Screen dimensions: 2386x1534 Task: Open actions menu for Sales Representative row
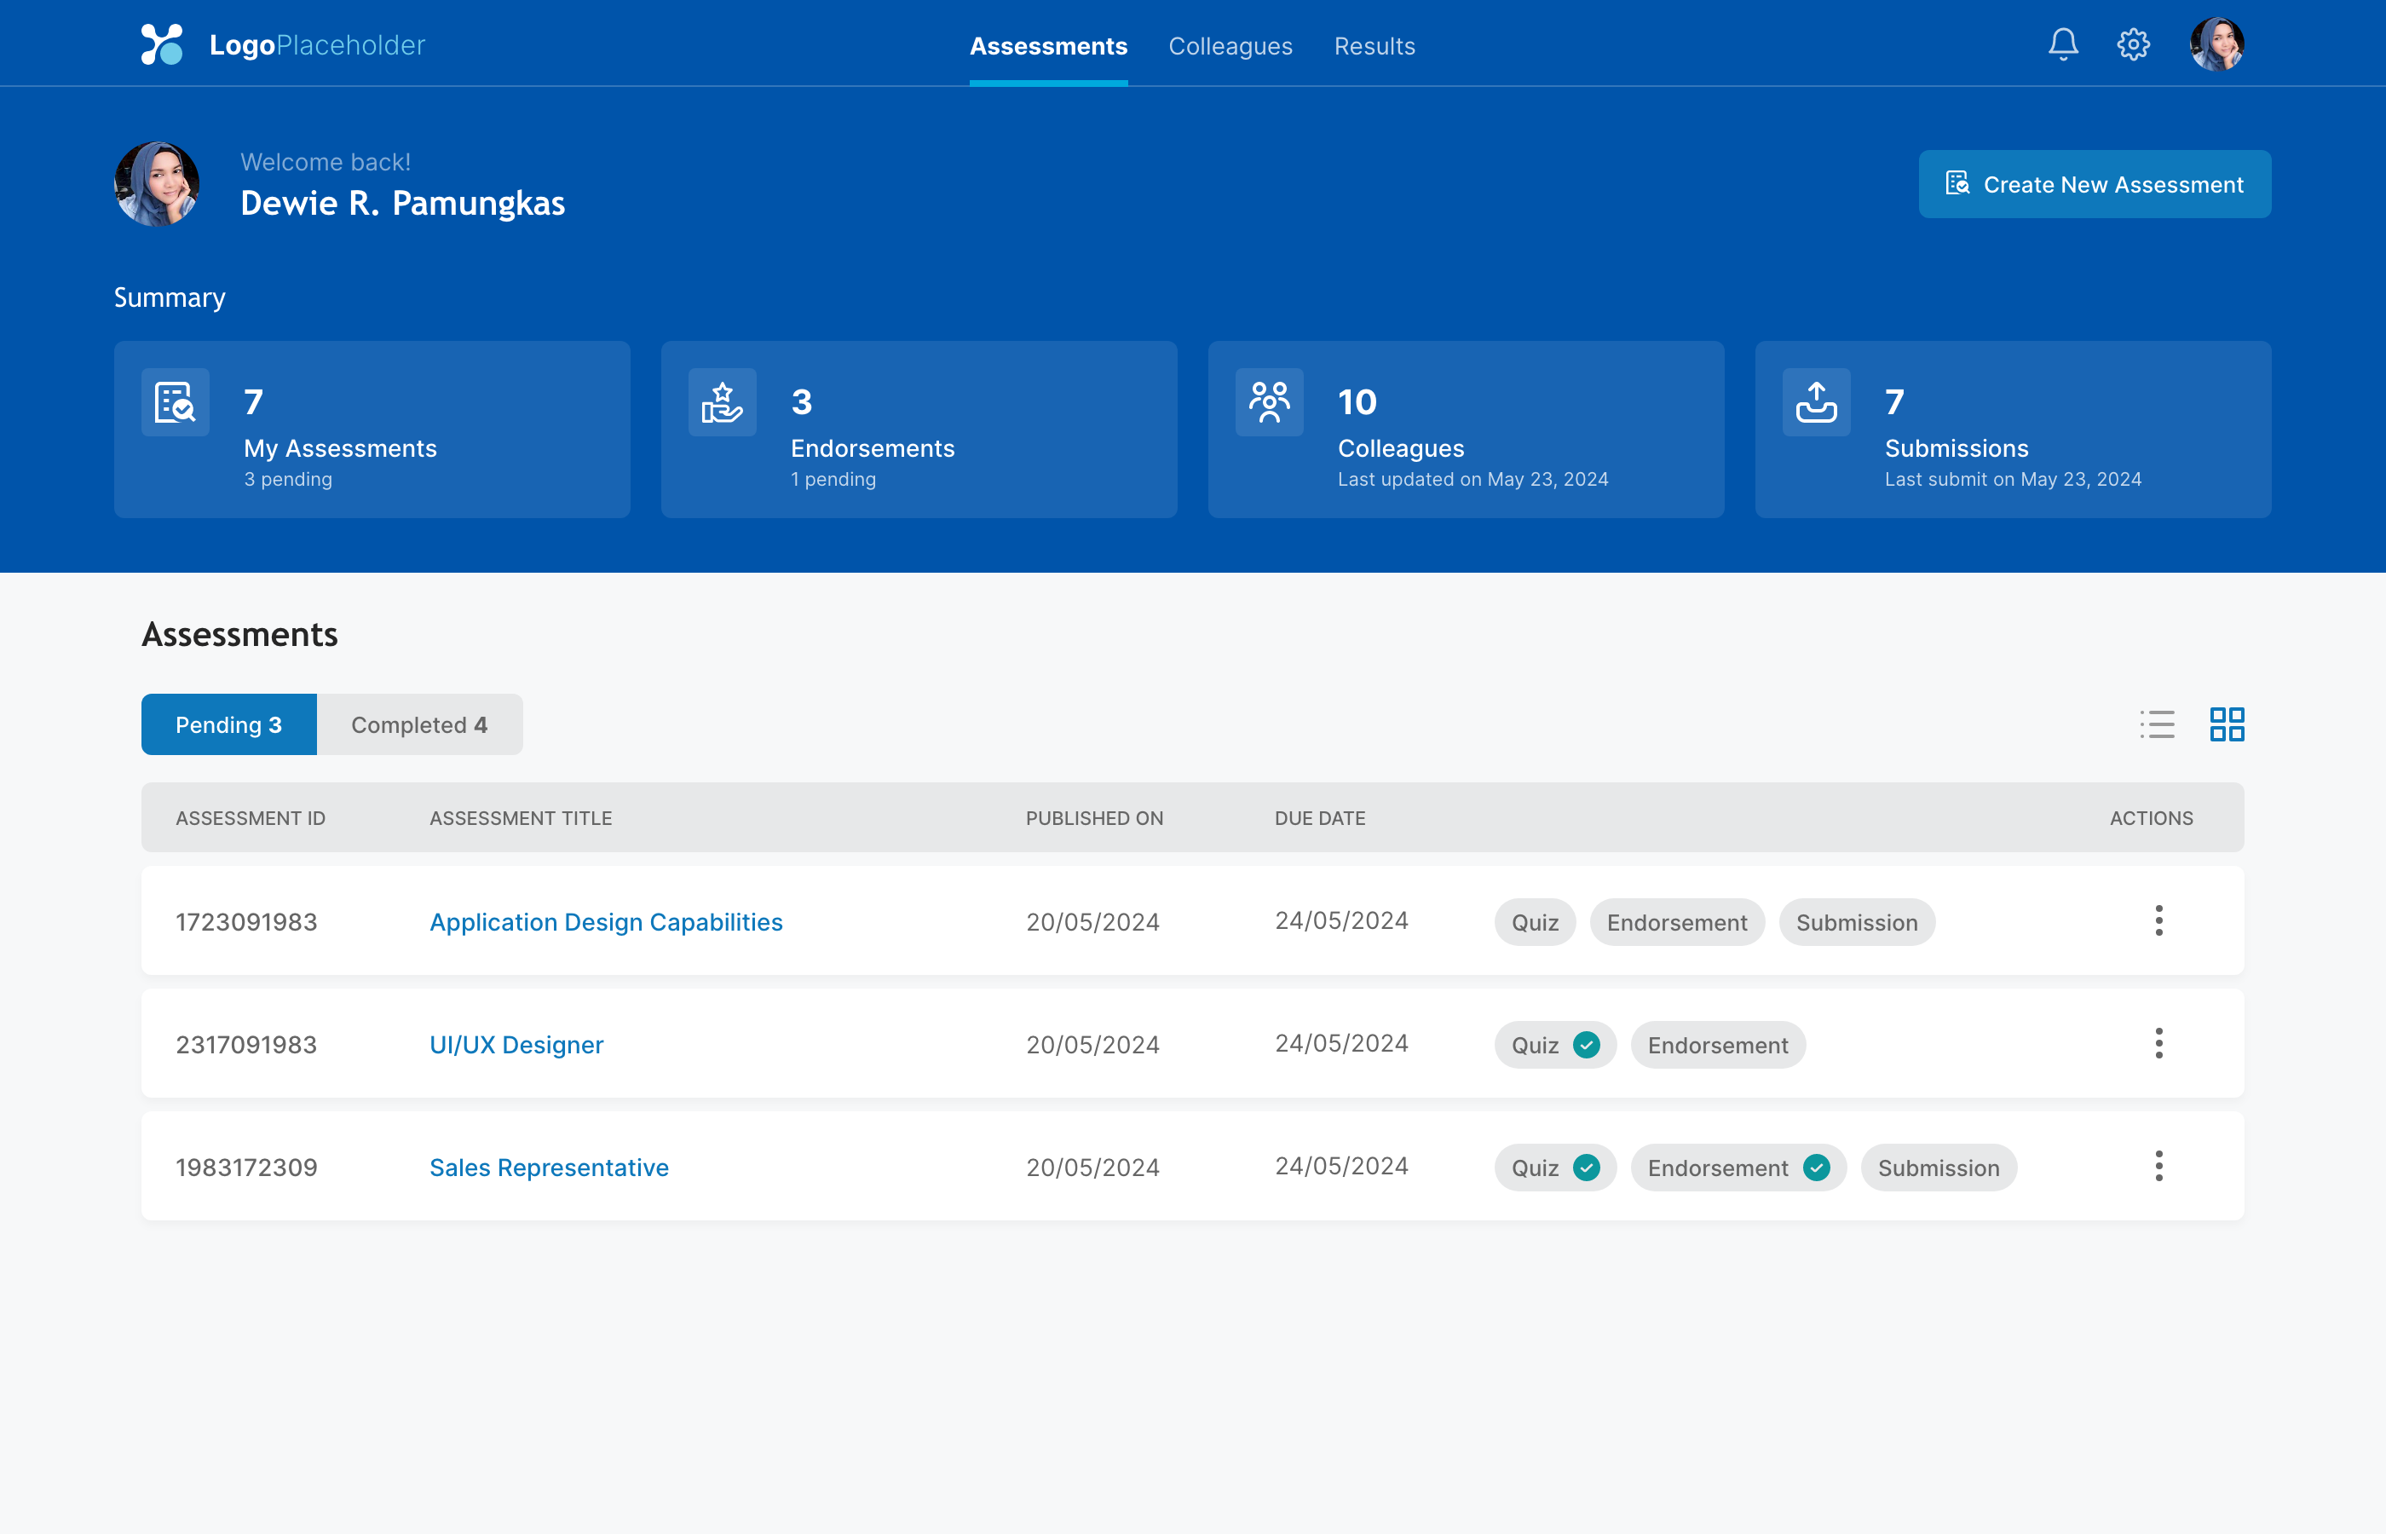coord(2158,1166)
